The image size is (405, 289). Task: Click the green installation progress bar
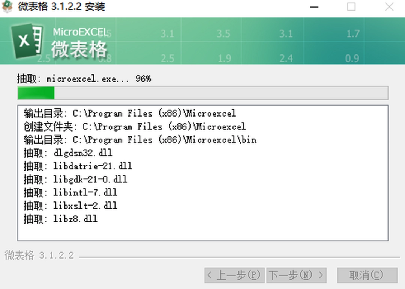pos(36,92)
